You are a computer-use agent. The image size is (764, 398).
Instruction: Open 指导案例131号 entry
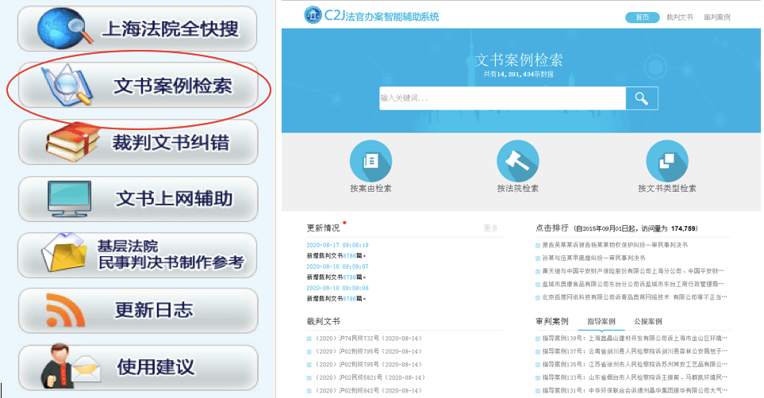point(635,391)
